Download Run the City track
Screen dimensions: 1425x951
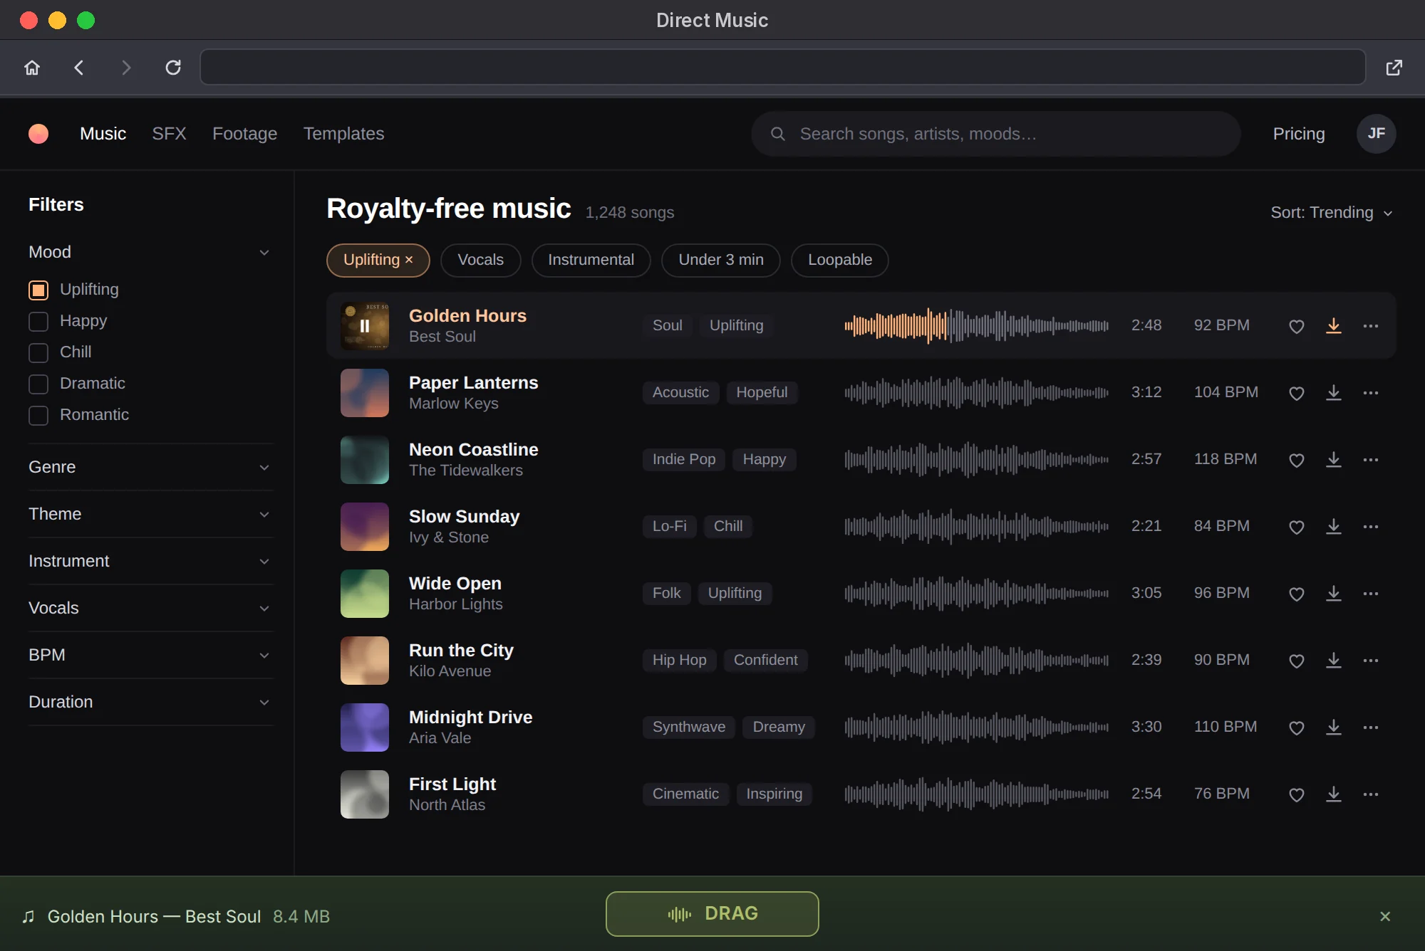point(1334,661)
